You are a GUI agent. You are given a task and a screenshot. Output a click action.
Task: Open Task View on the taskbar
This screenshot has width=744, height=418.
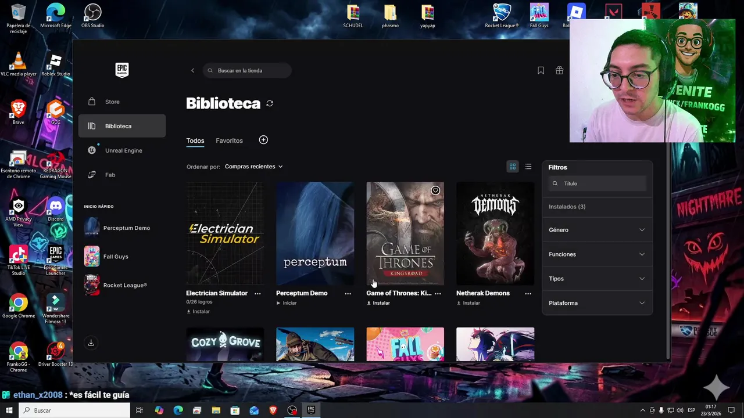pyautogui.click(x=139, y=410)
